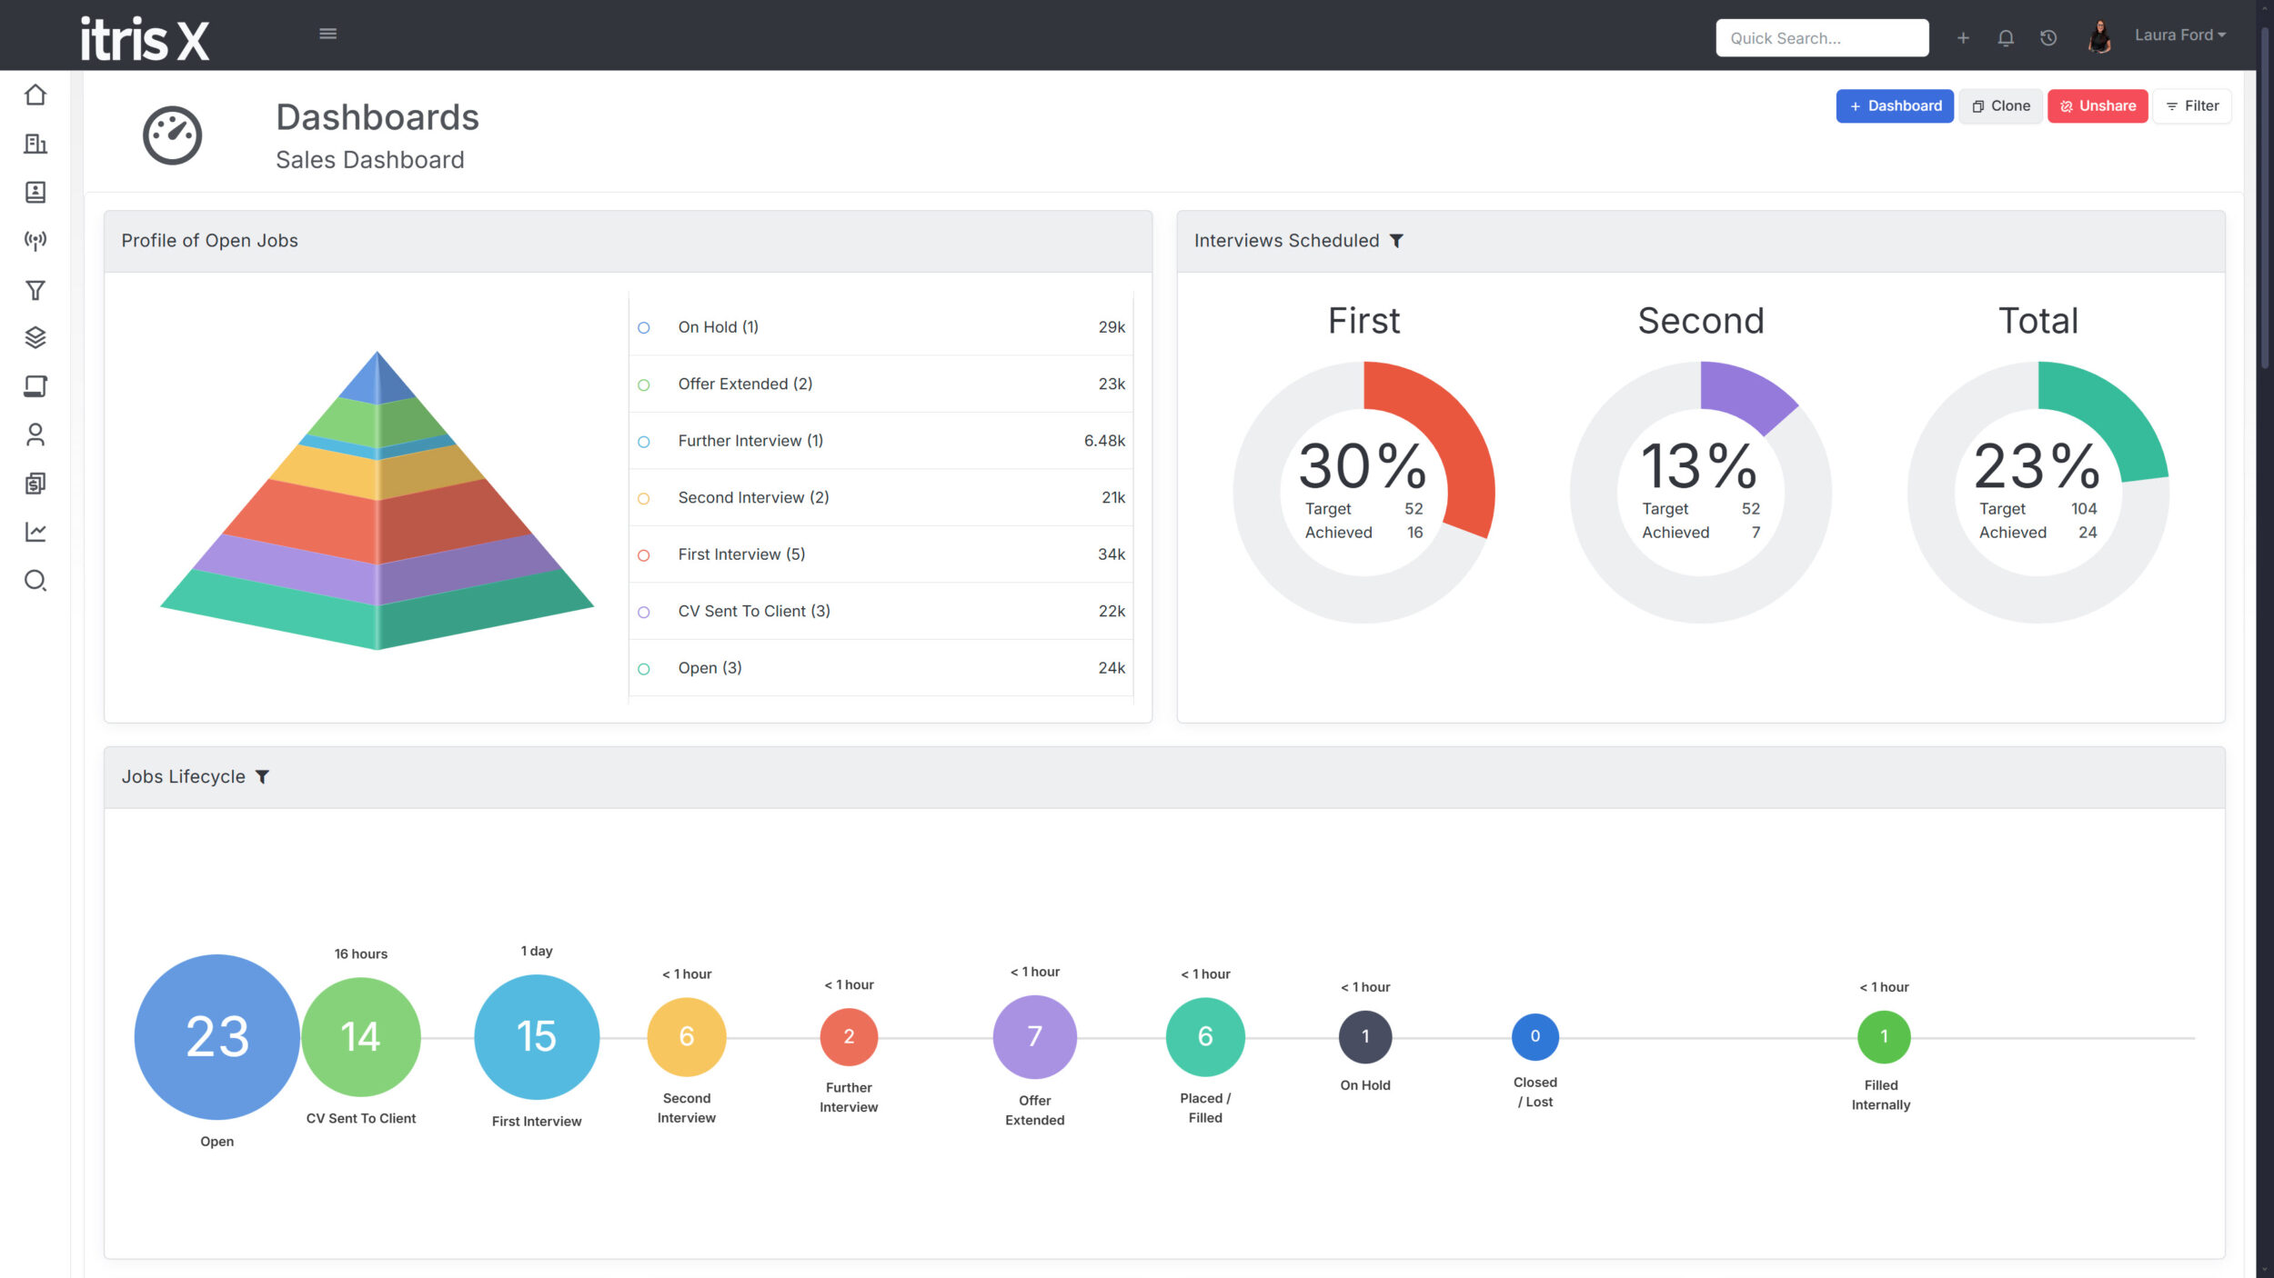Screen dimensions: 2274x1278
Task: Open the line chart reports icon
Action: coord(35,532)
